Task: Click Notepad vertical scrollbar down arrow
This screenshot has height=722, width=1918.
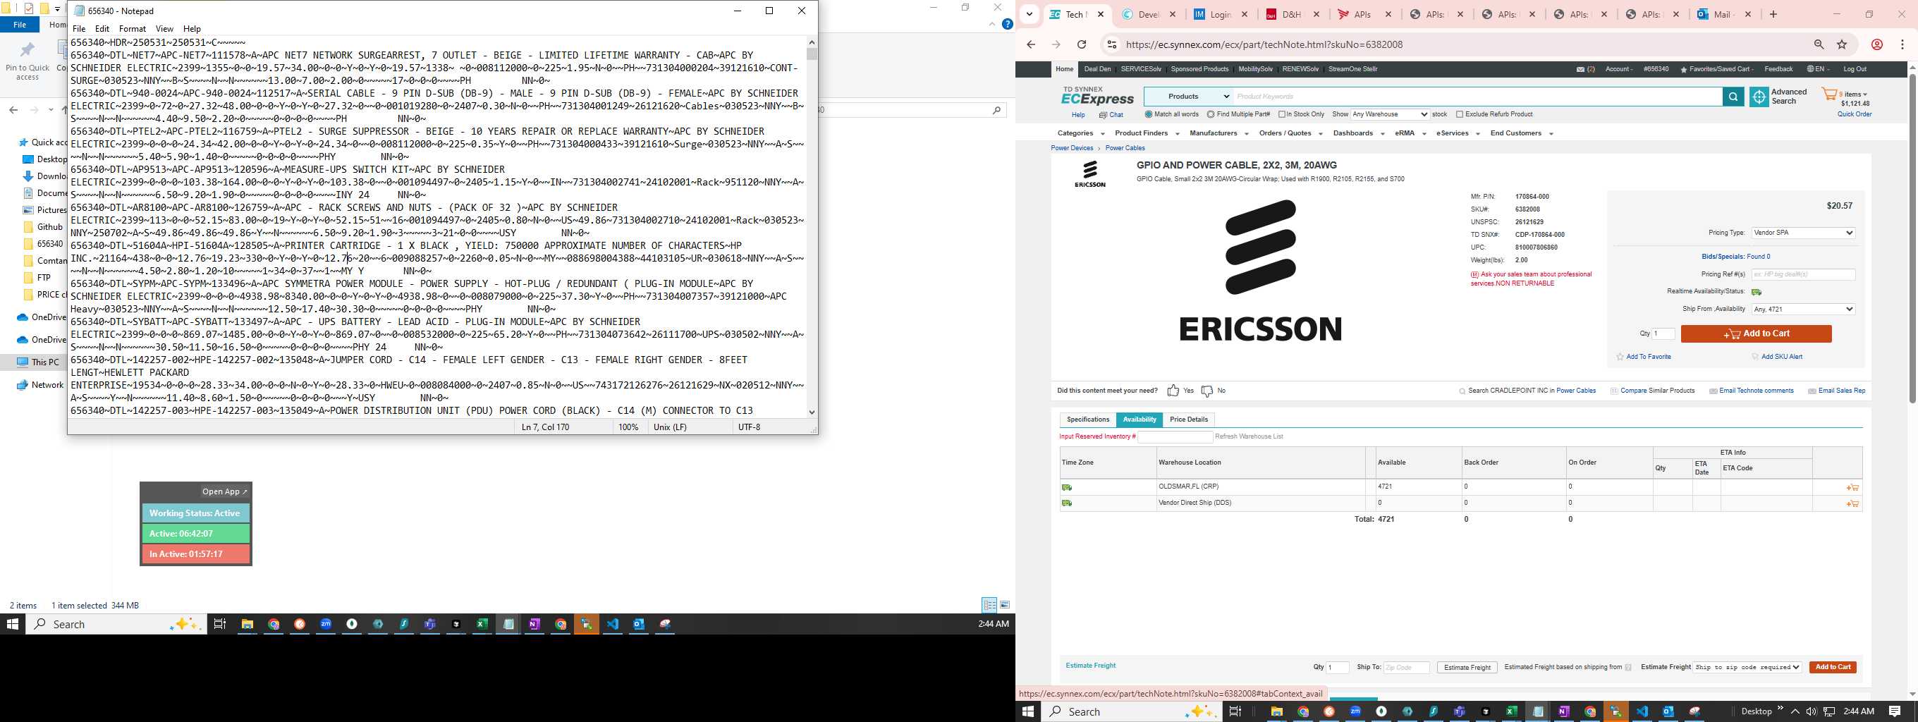Action: [812, 412]
